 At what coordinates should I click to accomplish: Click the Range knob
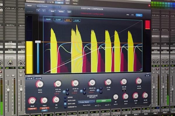(124, 81)
